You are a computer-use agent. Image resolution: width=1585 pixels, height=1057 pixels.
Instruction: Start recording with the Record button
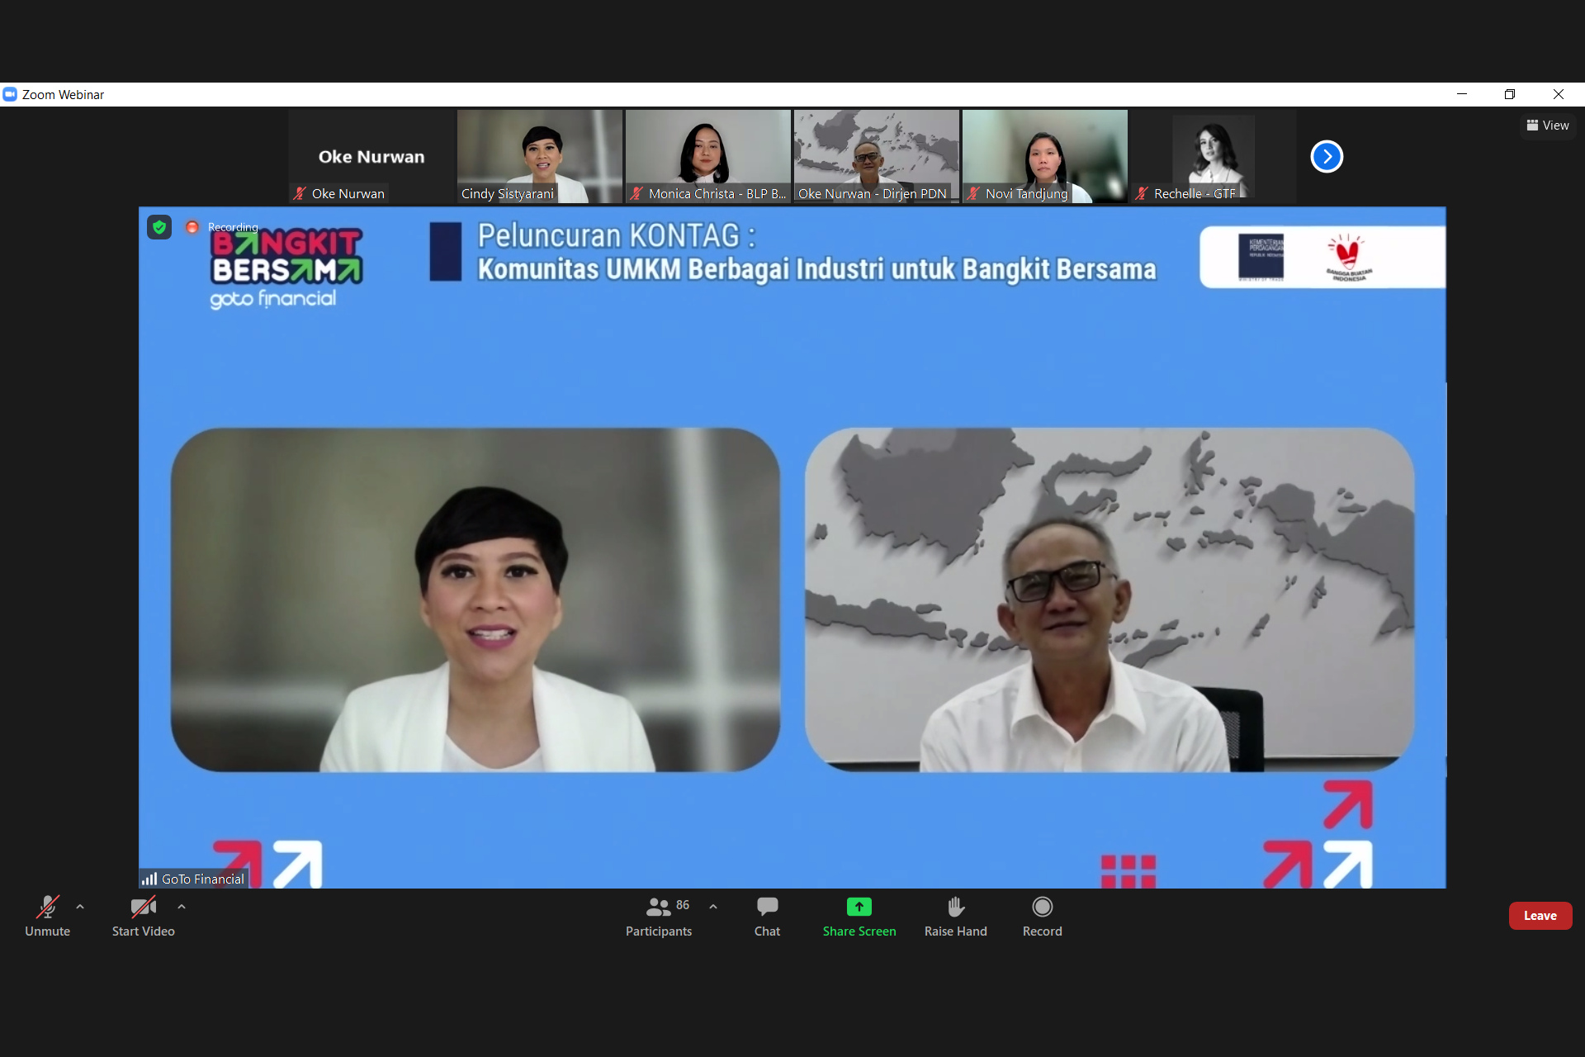1042,916
